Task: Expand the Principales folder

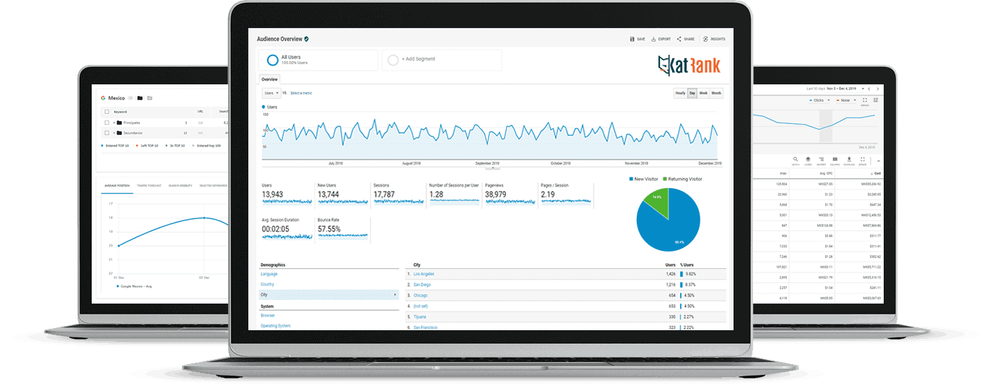Action: click(x=114, y=123)
